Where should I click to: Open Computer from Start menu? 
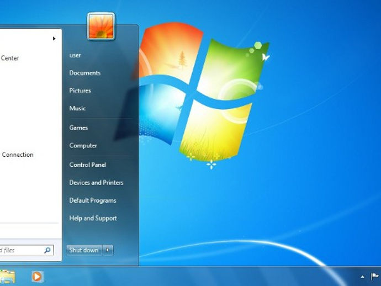[83, 145]
